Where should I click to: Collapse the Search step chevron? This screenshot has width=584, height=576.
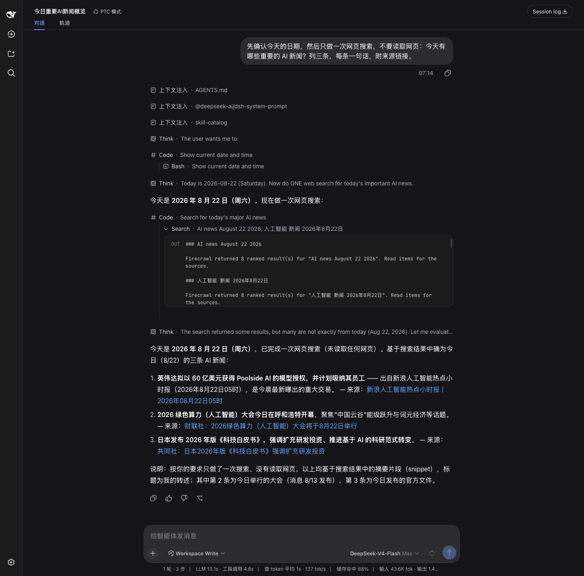166,229
